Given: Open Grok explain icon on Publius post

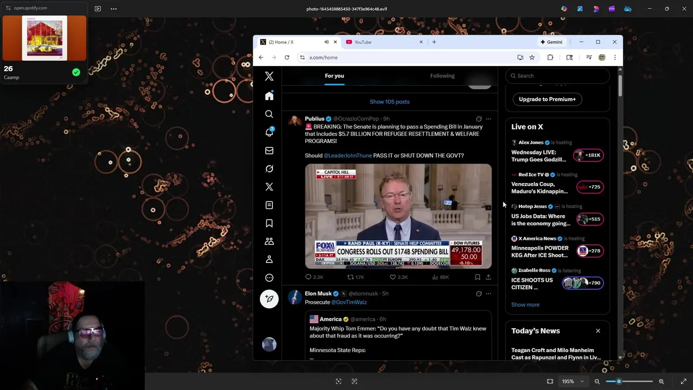Looking at the screenshot, I should click(479, 119).
